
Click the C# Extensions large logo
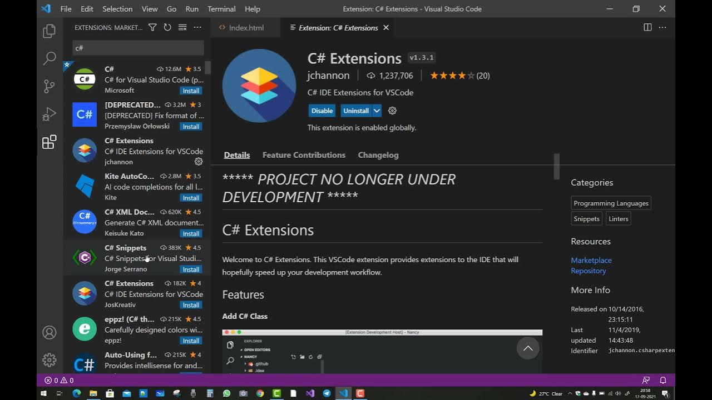(x=259, y=86)
